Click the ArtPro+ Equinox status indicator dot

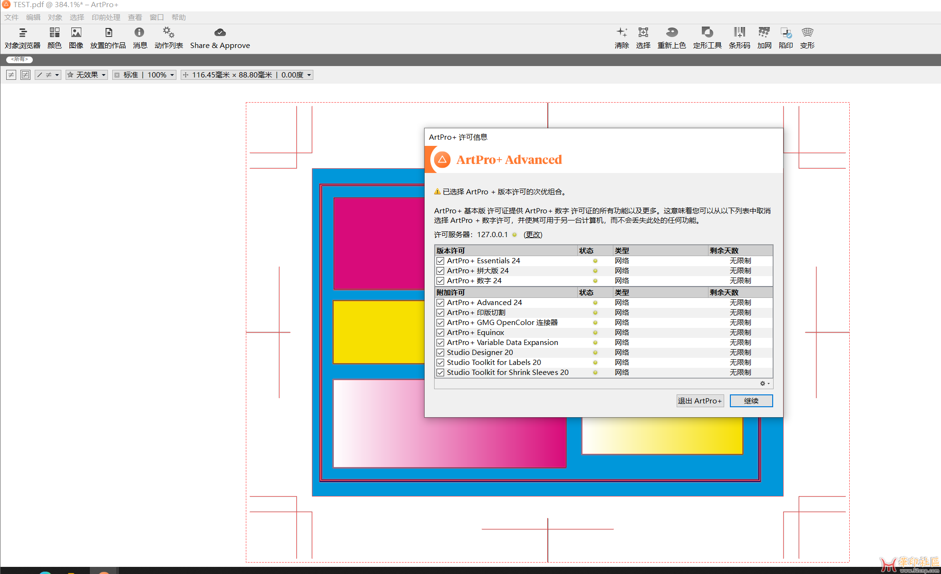tap(595, 333)
